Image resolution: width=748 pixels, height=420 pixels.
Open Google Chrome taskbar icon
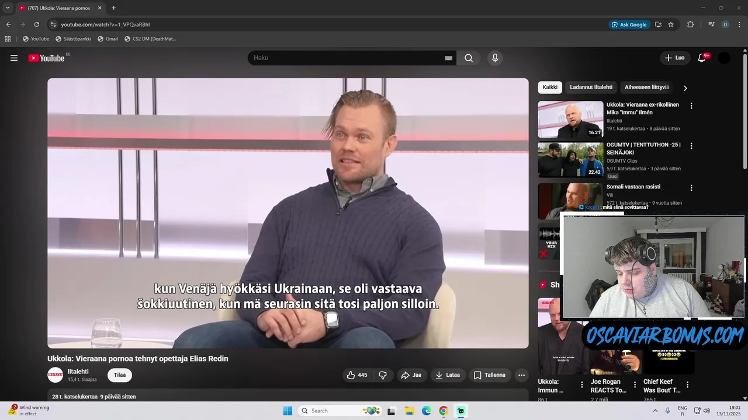click(444, 411)
